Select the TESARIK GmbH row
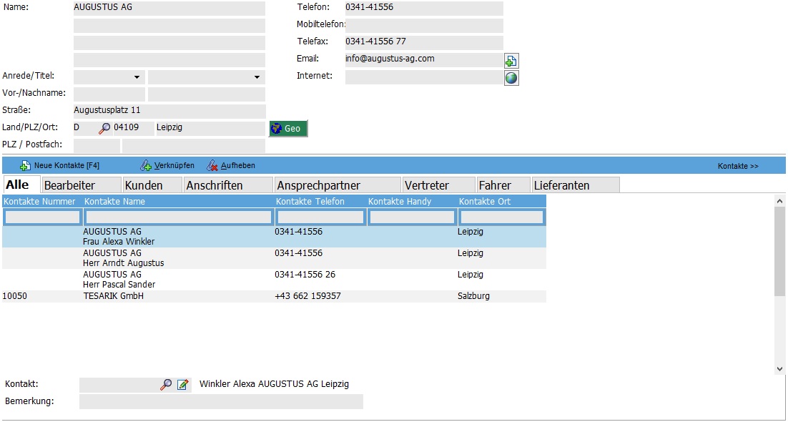The height and width of the screenshot is (422, 788). pyautogui.click(x=275, y=296)
